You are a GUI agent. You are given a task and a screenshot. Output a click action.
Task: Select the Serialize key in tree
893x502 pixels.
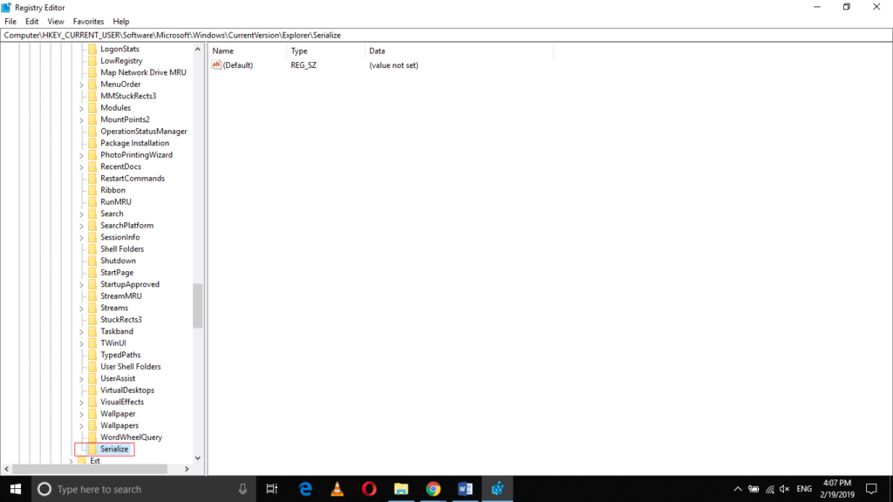114,449
